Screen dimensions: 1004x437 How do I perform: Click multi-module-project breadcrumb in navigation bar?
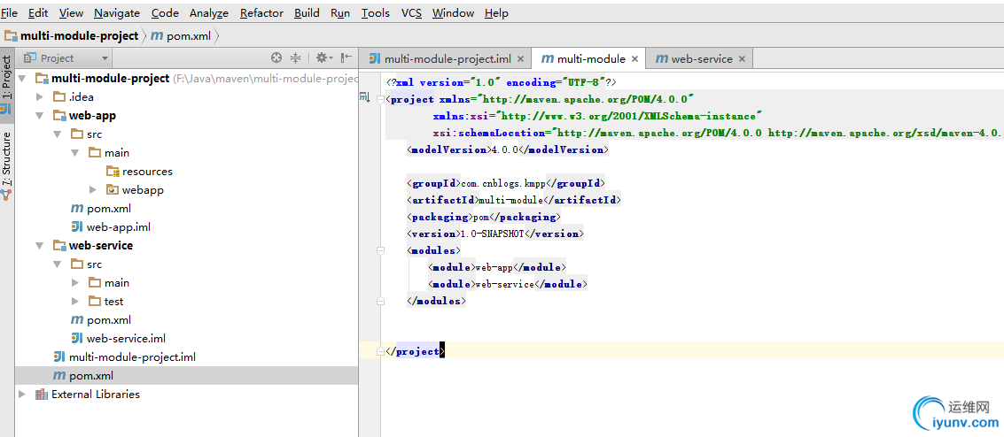72,35
